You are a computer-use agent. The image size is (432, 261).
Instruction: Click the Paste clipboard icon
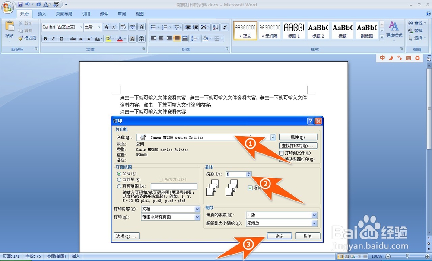tap(10, 26)
